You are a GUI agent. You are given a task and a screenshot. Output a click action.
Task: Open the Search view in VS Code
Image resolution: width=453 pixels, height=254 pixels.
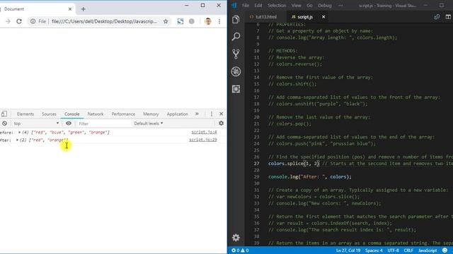coord(236,36)
